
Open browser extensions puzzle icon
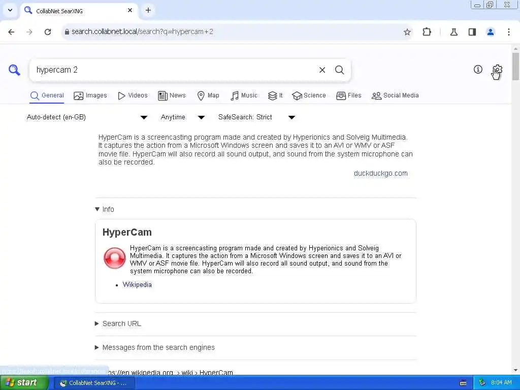(427, 32)
